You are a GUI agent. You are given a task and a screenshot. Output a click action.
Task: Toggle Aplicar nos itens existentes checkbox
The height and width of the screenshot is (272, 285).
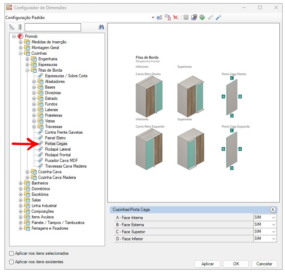12,262
